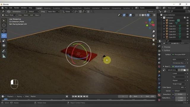Viewport: 190px width, 107px height.
Task: Adjust the Subsurface value slider
Action: tap(180, 94)
